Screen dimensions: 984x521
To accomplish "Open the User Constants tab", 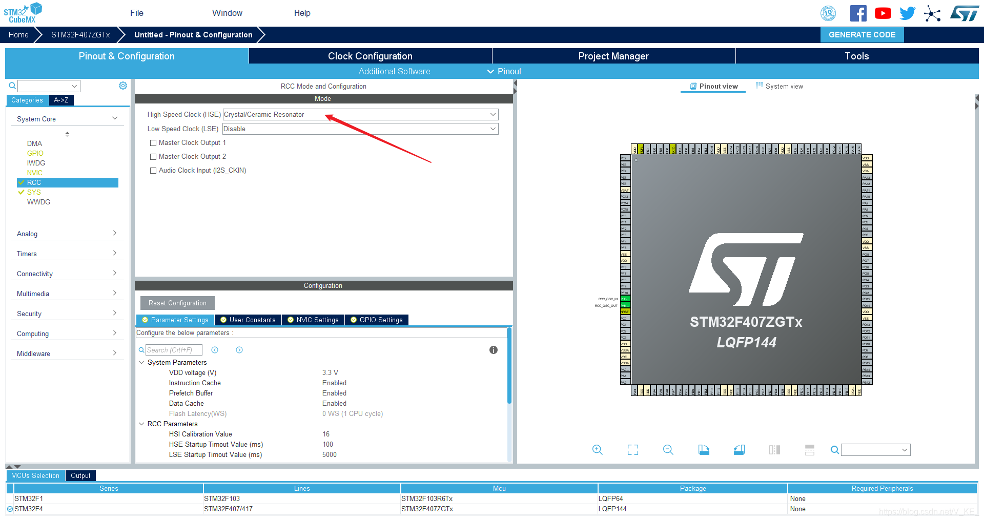I will (x=248, y=320).
